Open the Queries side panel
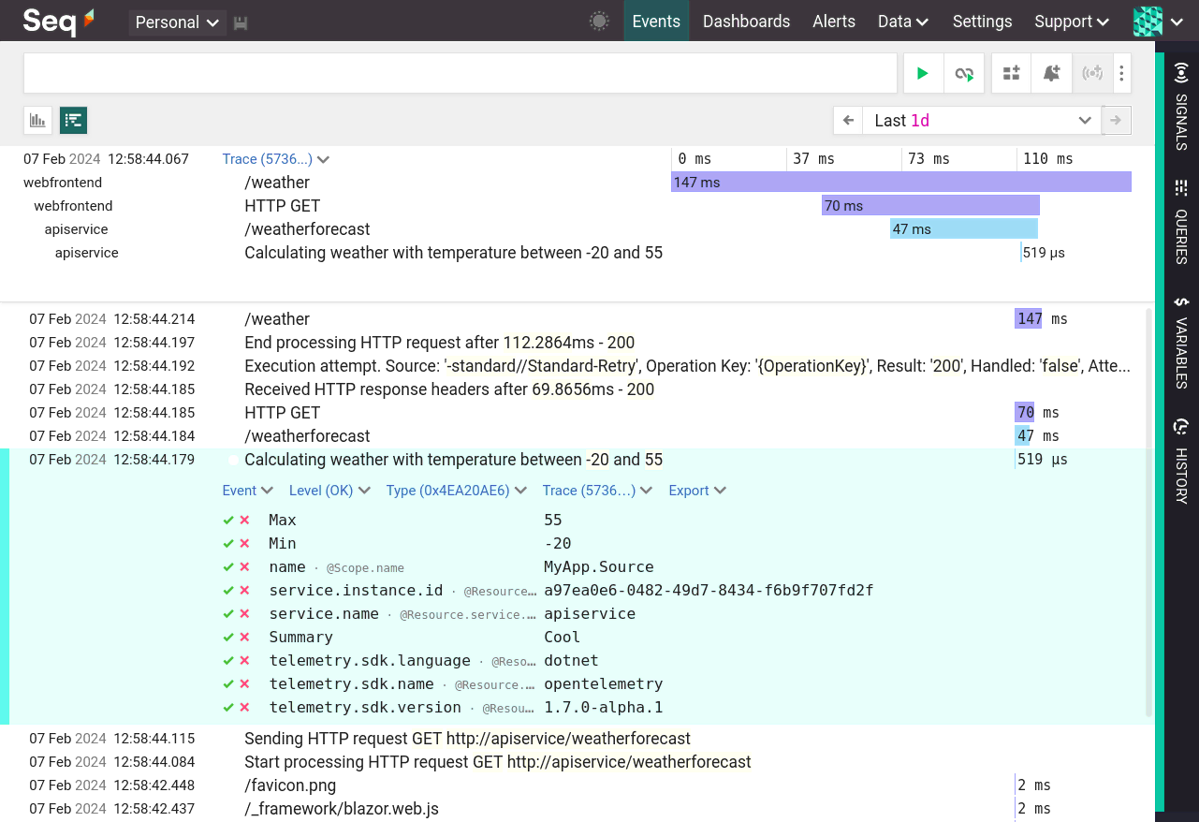This screenshot has height=822, width=1199. coord(1181,221)
